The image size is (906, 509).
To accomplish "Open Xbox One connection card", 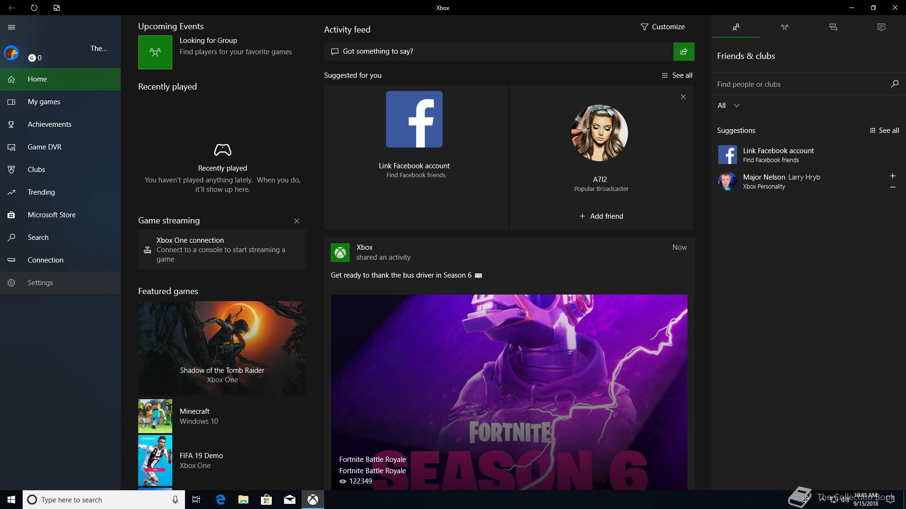I will pos(222,249).
